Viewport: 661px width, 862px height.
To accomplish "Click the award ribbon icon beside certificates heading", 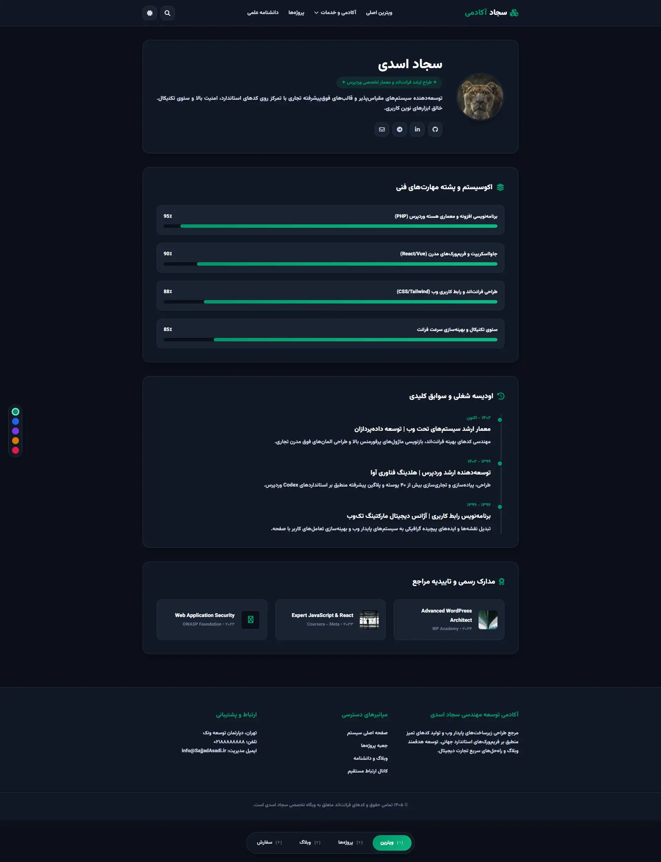I will pos(501,581).
